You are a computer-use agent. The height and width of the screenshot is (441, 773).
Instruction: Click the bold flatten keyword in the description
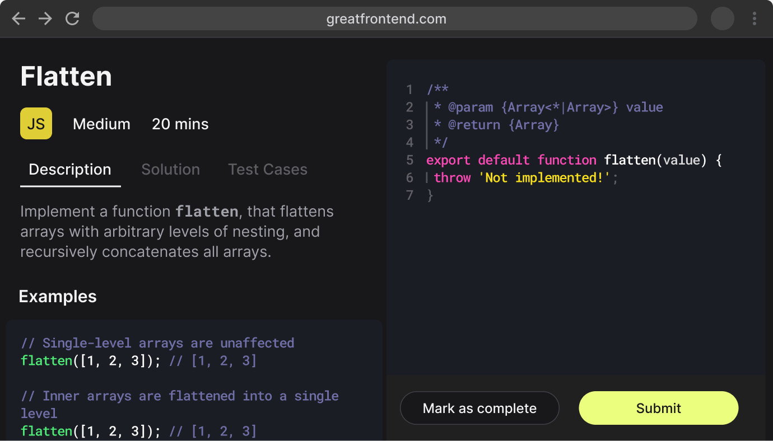tap(207, 212)
